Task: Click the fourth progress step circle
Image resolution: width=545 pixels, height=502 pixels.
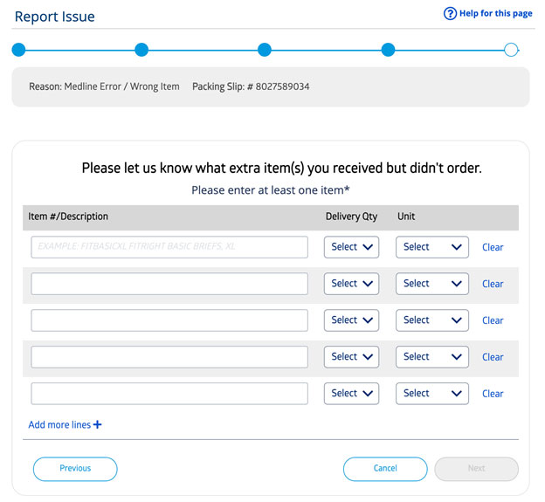Action: point(388,50)
